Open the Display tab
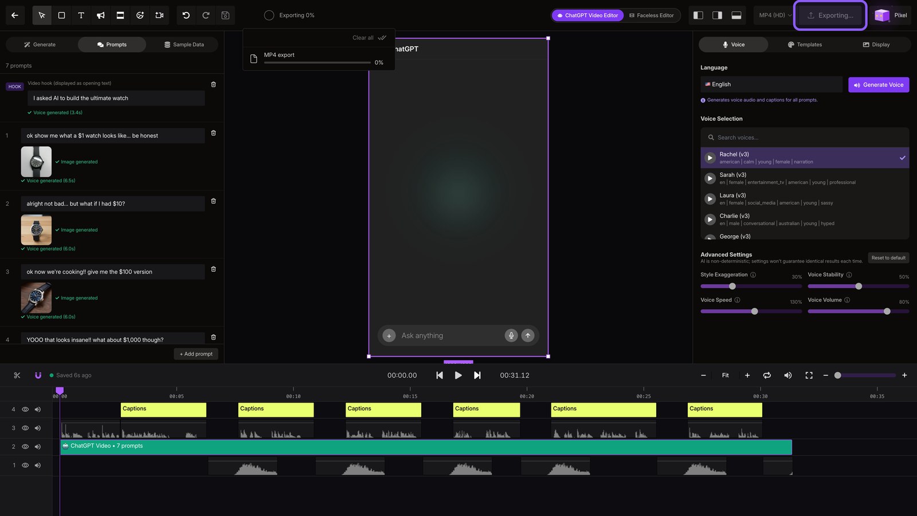Screen dimensions: 917x516 coord(876,45)
